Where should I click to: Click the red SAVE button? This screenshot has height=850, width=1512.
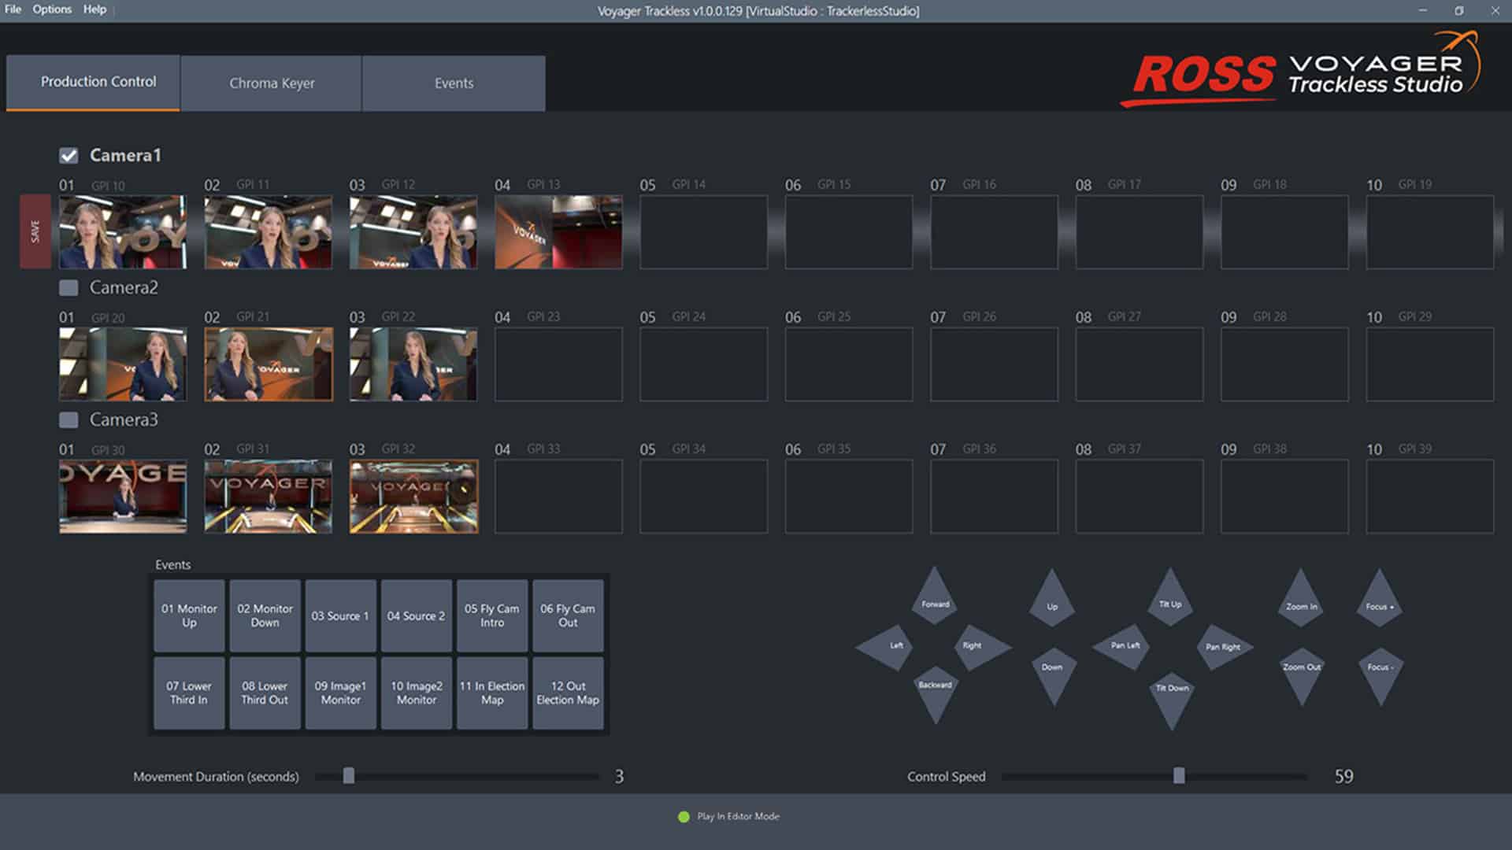(35, 231)
